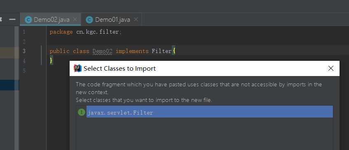Click the IntelliJ logo in dialog title
Image resolution: width=349 pixels, height=150 pixels.
coord(77,68)
